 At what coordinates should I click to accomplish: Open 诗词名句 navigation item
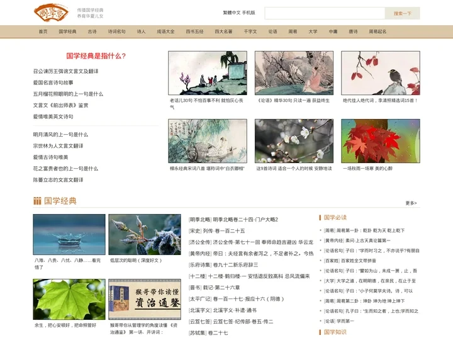pos(117,31)
